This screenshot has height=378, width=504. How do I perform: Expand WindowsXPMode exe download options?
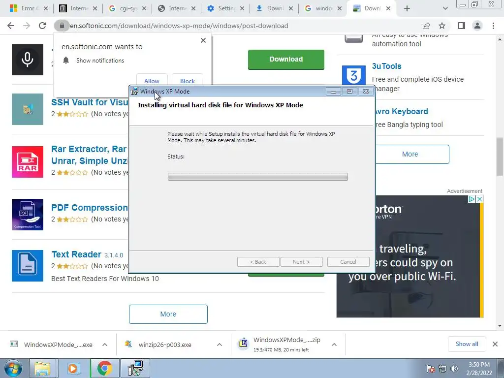[x=105, y=345]
